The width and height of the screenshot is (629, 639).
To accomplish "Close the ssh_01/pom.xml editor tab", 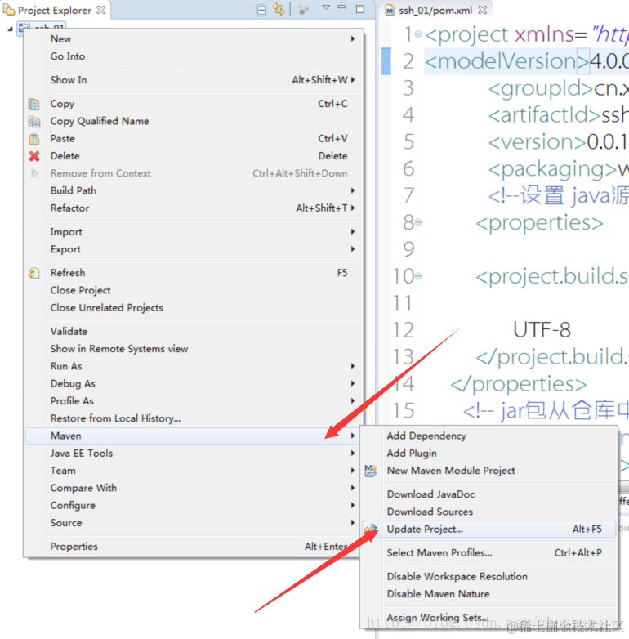I will point(482,10).
